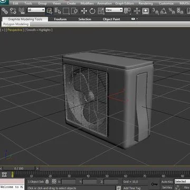Toggle the 3D Snaps button
This screenshot has width=190, height=190.
click(155, 11)
